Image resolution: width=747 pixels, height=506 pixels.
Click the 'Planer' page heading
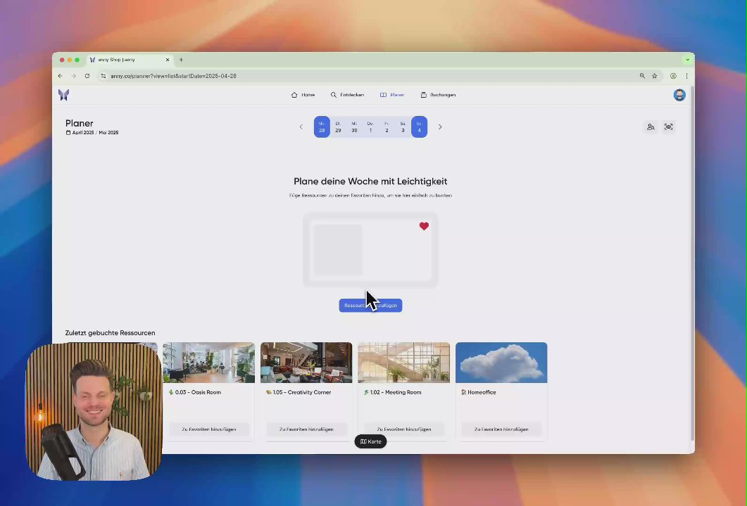point(79,123)
